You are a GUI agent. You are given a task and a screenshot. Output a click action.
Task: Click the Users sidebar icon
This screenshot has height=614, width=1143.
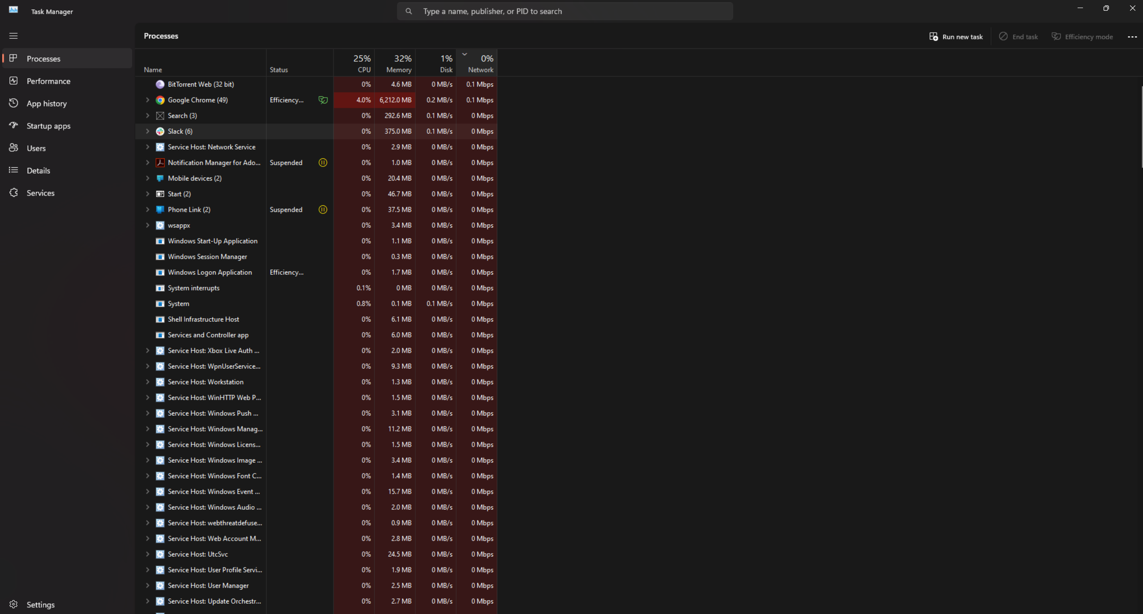(x=13, y=148)
